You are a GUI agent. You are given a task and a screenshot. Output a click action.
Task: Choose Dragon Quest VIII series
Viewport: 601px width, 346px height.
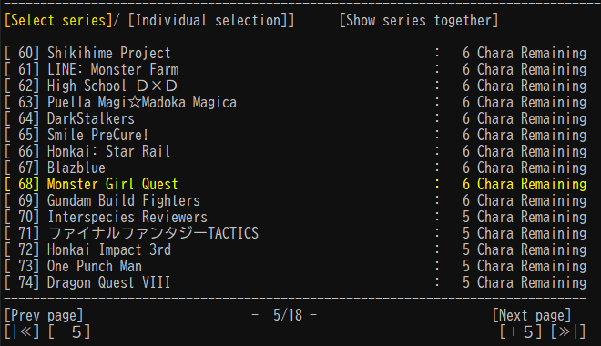point(295,283)
